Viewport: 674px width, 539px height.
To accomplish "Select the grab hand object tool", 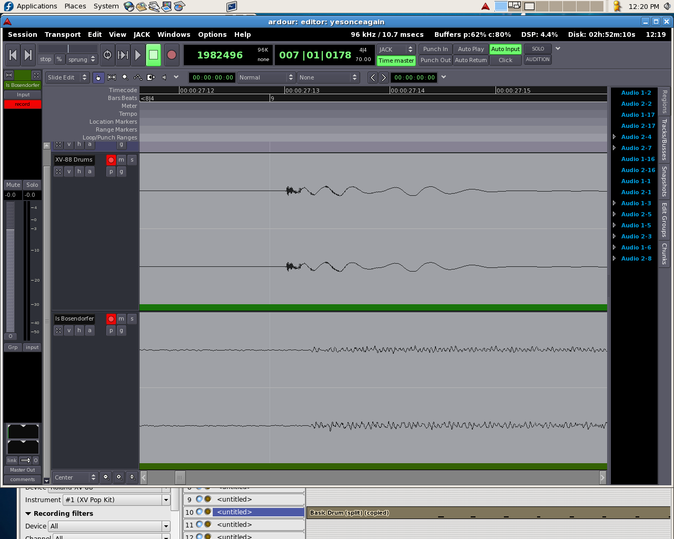I will pos(98,77).
